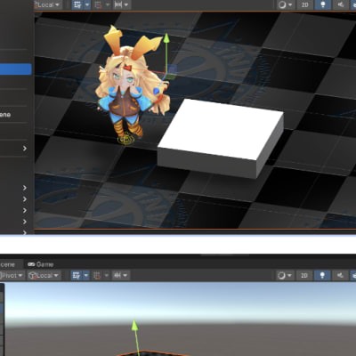356x356 pixels.
Task: Click the entry ending in 'ene' in left panel
Action: click(5, 115)
